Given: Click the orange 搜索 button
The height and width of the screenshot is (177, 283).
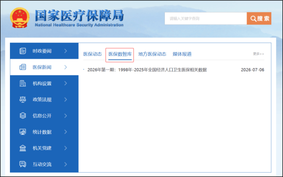Looking at the screenshot, I should pyautogui.click(x=259, y=18).
